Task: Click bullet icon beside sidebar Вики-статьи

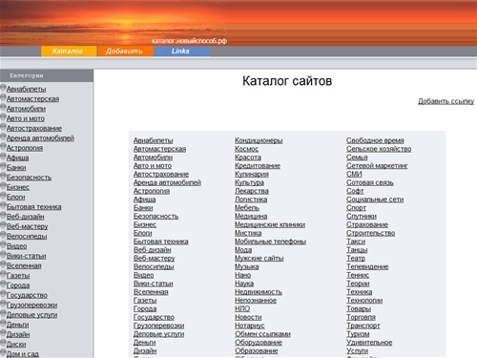Action: [3, 255]
